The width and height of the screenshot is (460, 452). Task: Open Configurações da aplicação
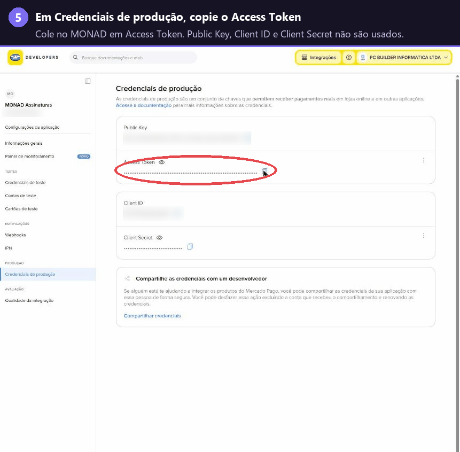pos(32,127)
